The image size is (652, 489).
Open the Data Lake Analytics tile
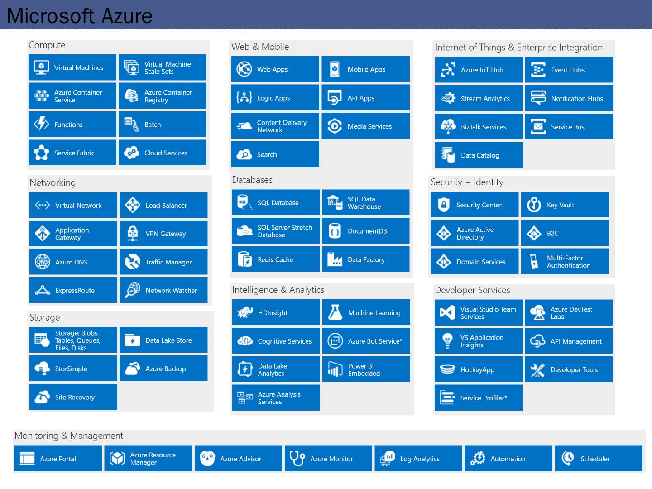tap(276, 369)
